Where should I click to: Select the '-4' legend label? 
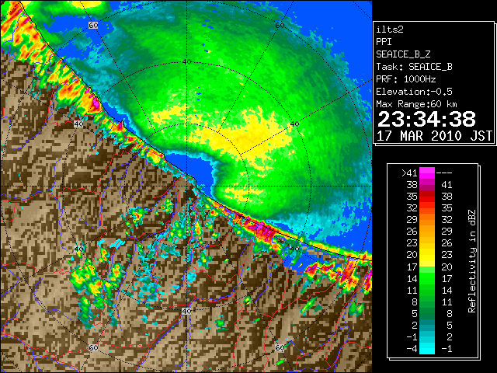click(x=412, y=349)
